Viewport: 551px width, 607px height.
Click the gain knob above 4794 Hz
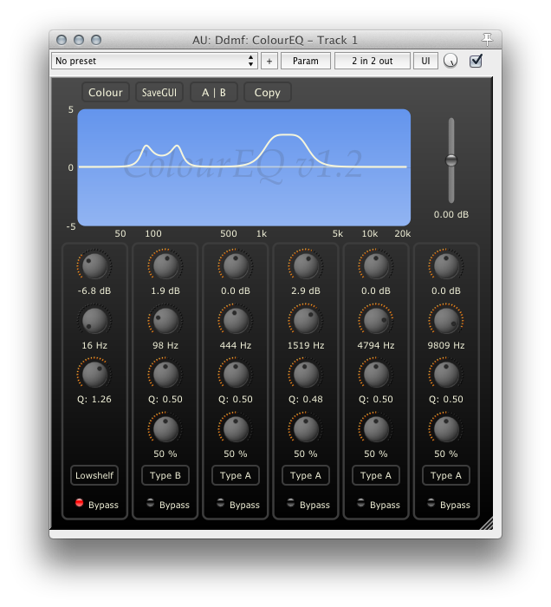(x=376, y=265)
